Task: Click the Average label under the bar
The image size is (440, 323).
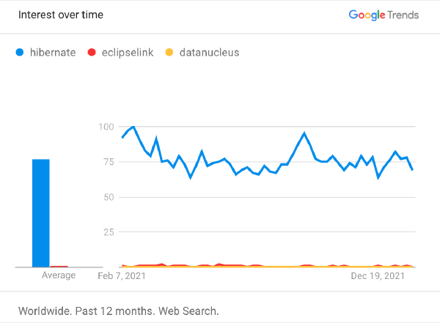Action: (59, 275)
